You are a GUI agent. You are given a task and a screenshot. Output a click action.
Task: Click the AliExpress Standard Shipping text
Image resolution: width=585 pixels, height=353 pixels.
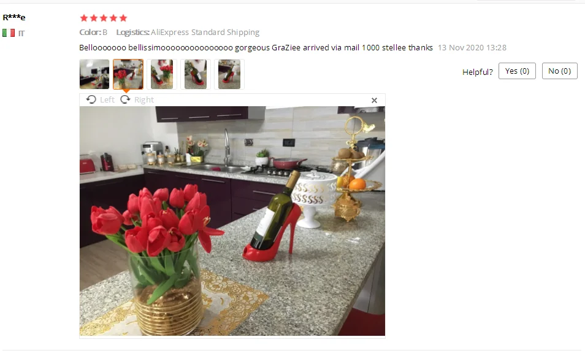pos(205,32)
